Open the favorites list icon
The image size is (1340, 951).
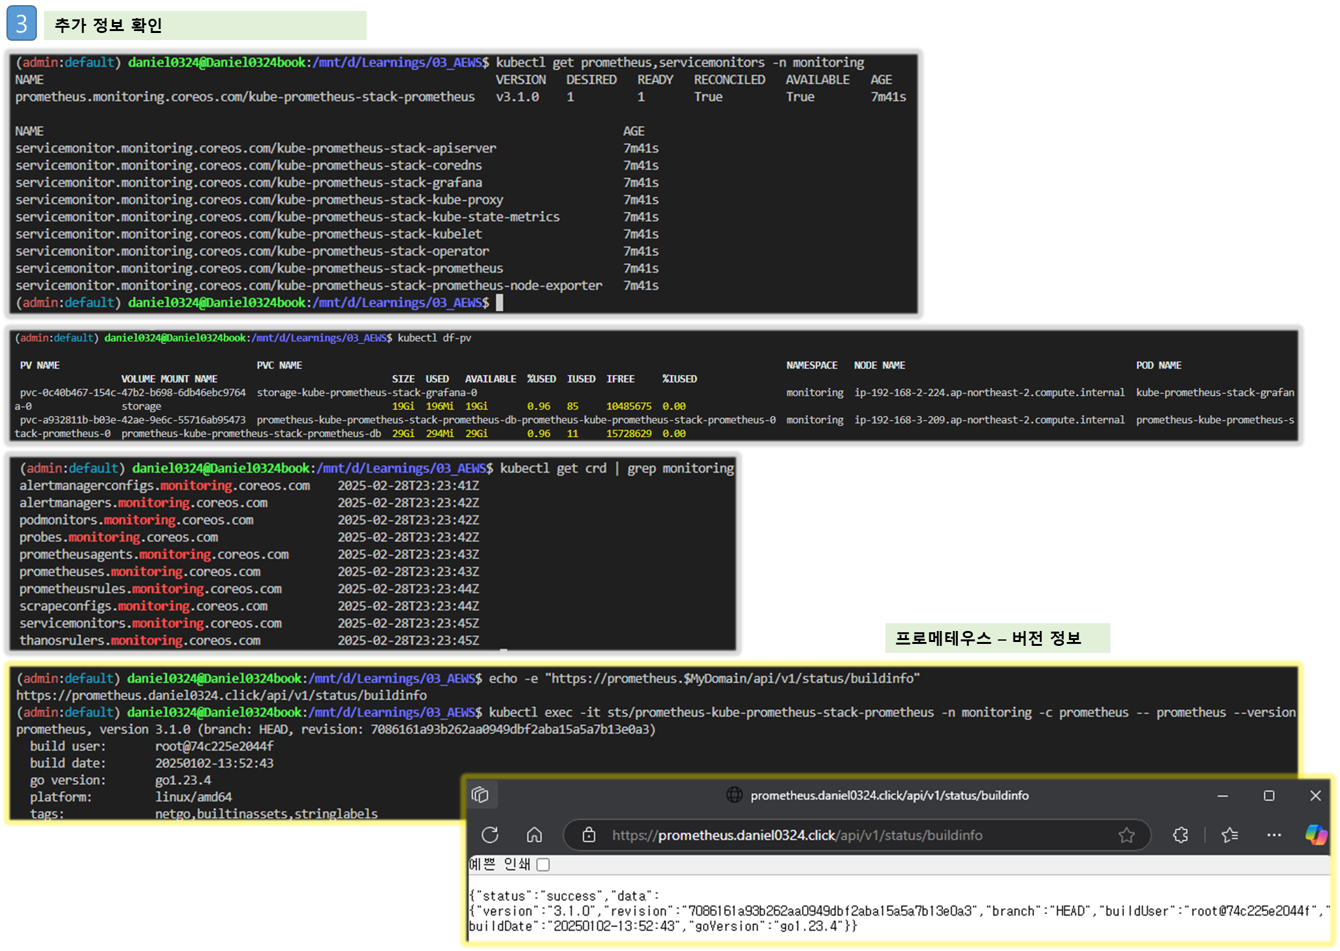click(x=1230, y=835)
